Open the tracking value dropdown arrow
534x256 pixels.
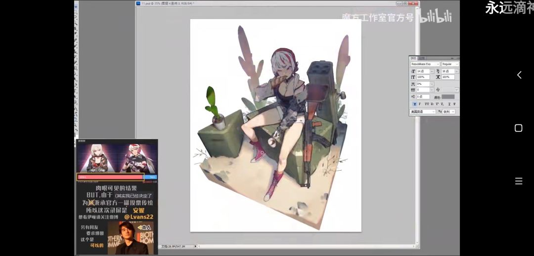[432, 90]
